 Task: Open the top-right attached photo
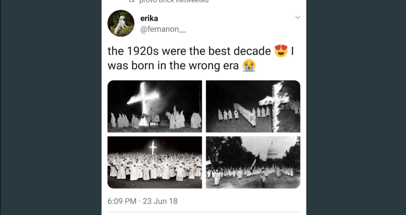pyautogui.click(x=253, y=106)
